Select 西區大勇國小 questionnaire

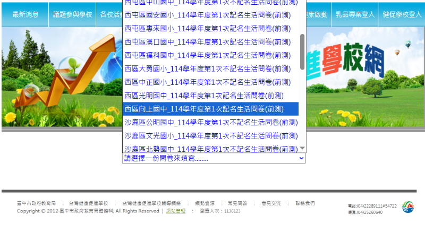point(208,68)
